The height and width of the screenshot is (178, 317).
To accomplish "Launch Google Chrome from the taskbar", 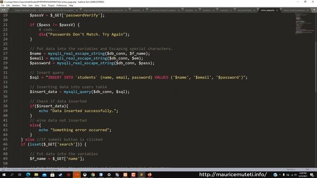I will 93,175.
